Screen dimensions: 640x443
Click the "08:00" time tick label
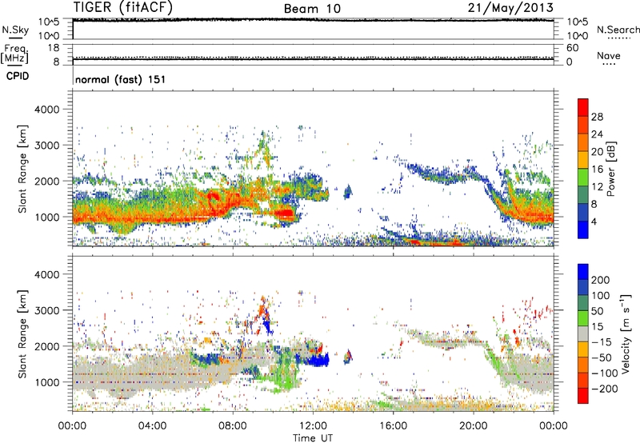pos(233,426)
